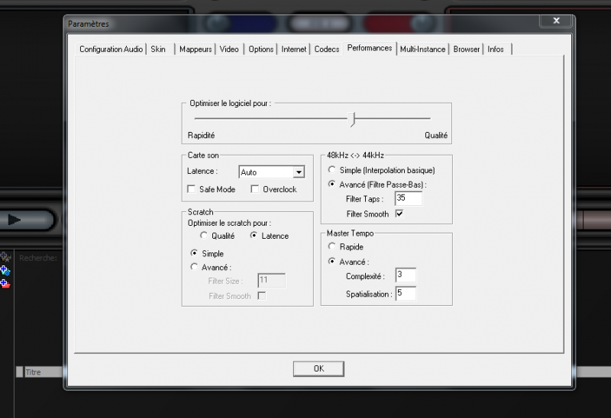This screenshot has width=611, height=418.
Task: Go to the Codecs tab
Action: pyautogui.click(x=327, y=49)
